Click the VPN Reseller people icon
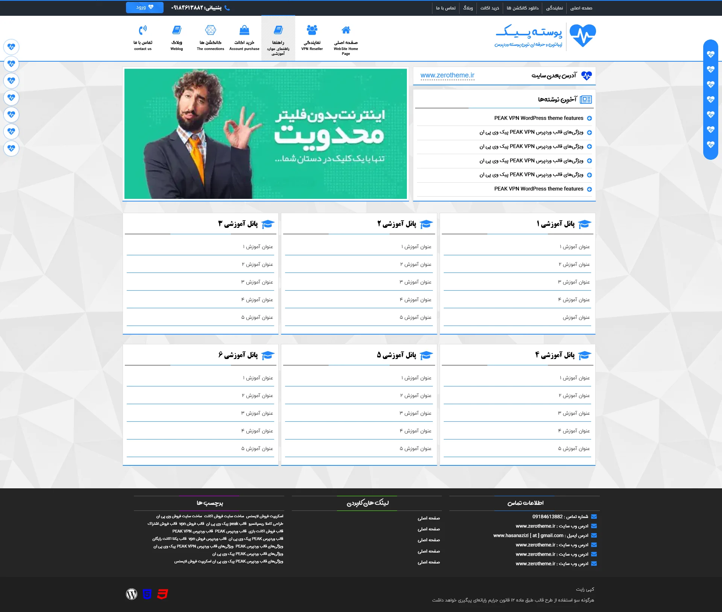 pos(312,30)
